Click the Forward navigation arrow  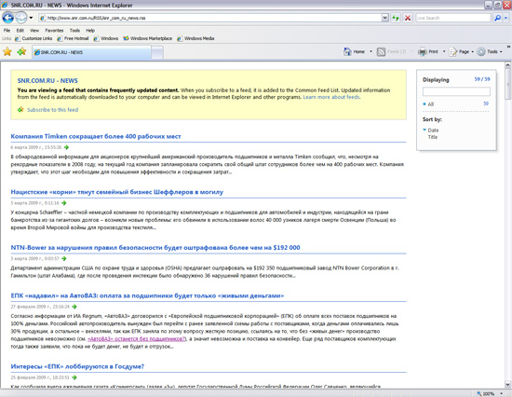[x=21, y=18]
